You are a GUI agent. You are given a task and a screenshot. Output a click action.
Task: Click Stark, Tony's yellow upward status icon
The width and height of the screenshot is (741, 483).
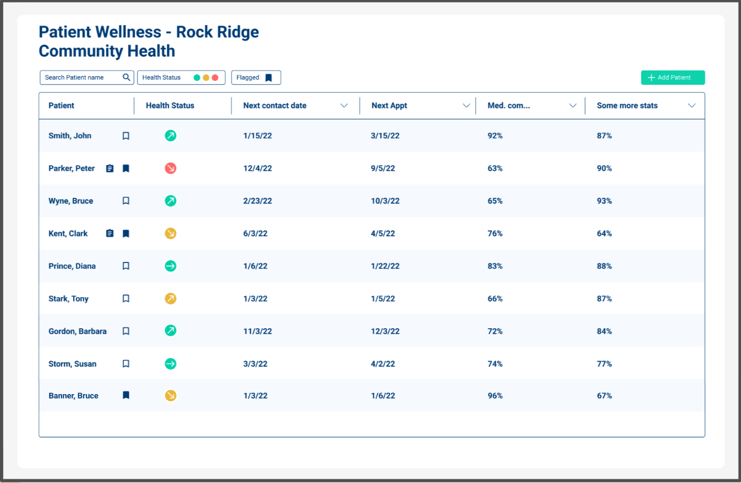pyautogui.click(x=170, y=298)
